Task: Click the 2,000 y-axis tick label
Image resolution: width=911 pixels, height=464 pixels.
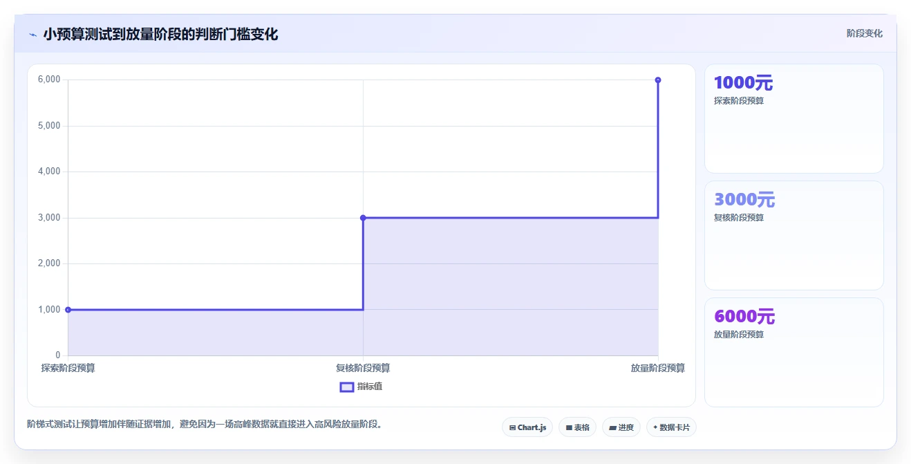Action: coord(49,263)
